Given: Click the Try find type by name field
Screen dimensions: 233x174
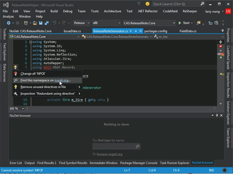Looking at the screenshot, I should point(116,146).
